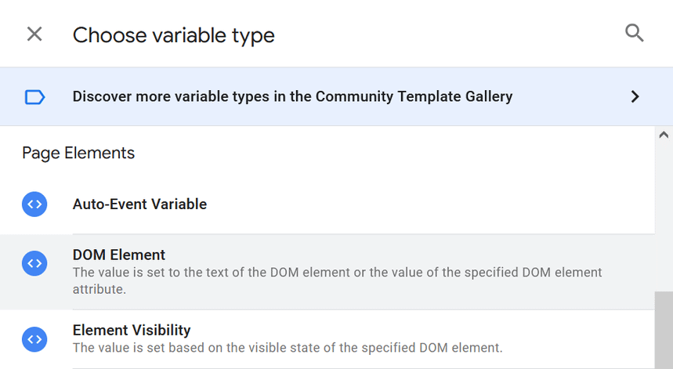Screen dimensions: 673x369
Task: Open the Community Template Gallery banner text
Action: click(x=292, y=96)
